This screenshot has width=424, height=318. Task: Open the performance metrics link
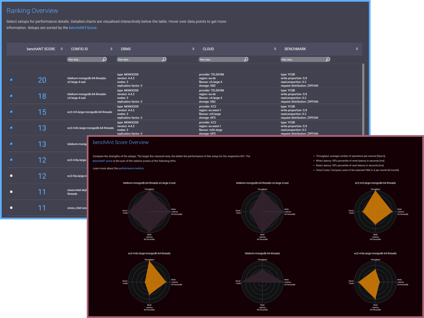131,168
